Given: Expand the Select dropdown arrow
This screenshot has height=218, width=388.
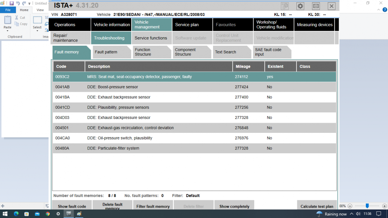Looking at the screenshot, I should [x=37, y=31].
